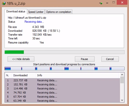Screen dimensions: 129x106
Task: Click the download URL http://ultrasurf.us/download/u.zip
Action: pyautogui.click(x=27, y=18)
